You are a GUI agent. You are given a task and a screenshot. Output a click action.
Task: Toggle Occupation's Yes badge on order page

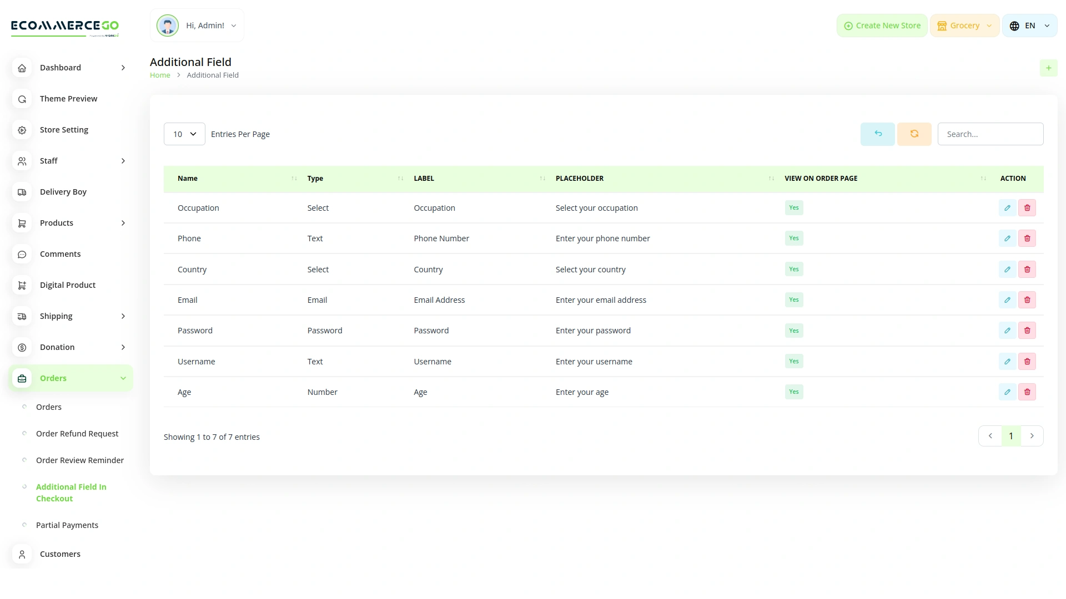(793, 207)
